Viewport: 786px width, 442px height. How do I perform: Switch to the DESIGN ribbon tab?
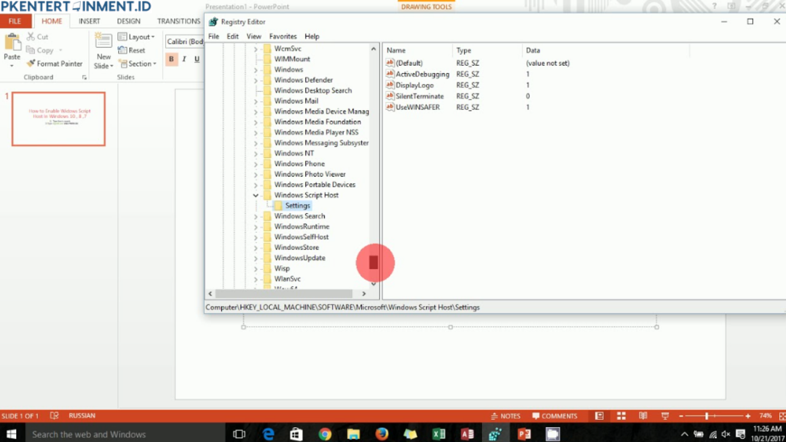pos(128,21)
